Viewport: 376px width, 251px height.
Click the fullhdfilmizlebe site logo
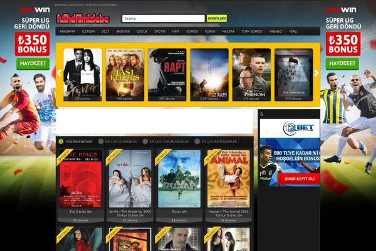click(x=83, y=19)
